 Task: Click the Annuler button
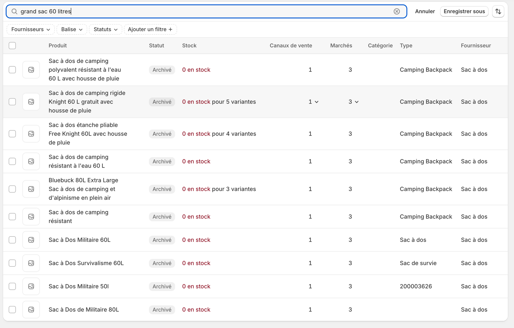[x=425, y=11]
